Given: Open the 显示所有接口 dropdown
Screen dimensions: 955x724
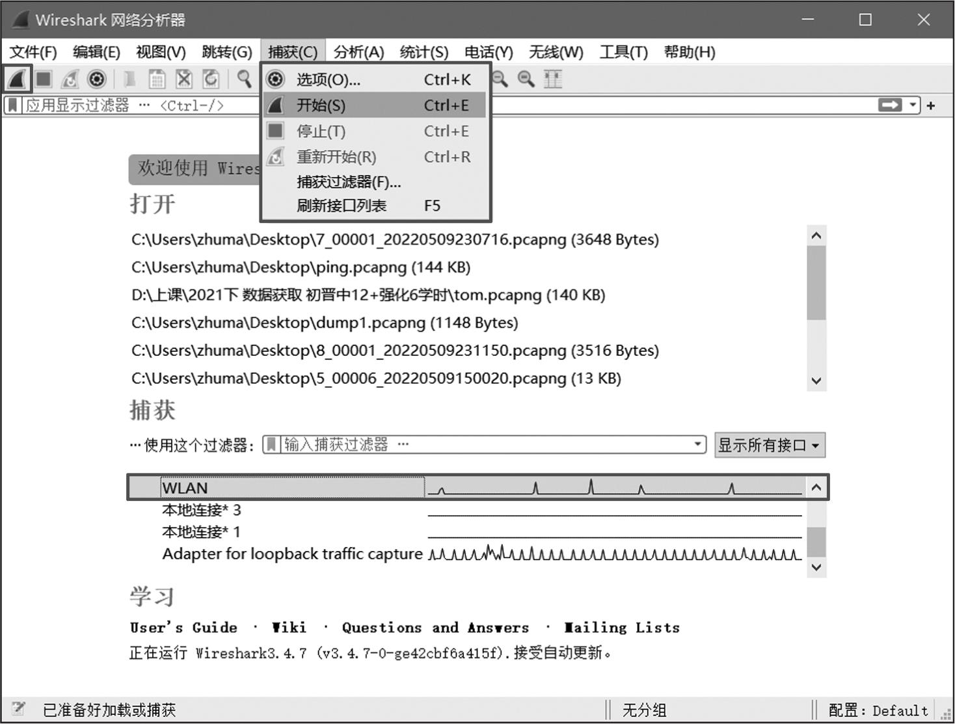Looking at the screenshot, I should tap(770, 446).
